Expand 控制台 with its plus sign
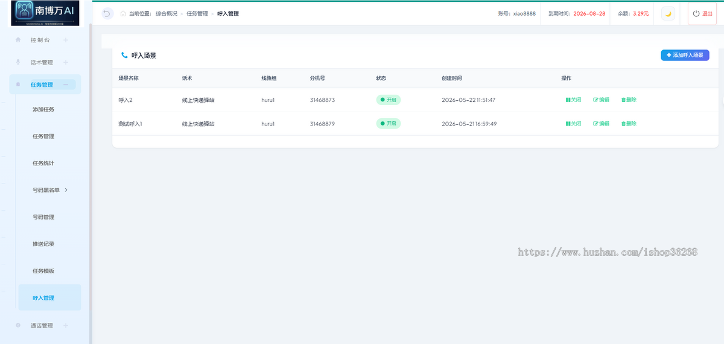The image size is (724, 344). click(x=66, y=40)
